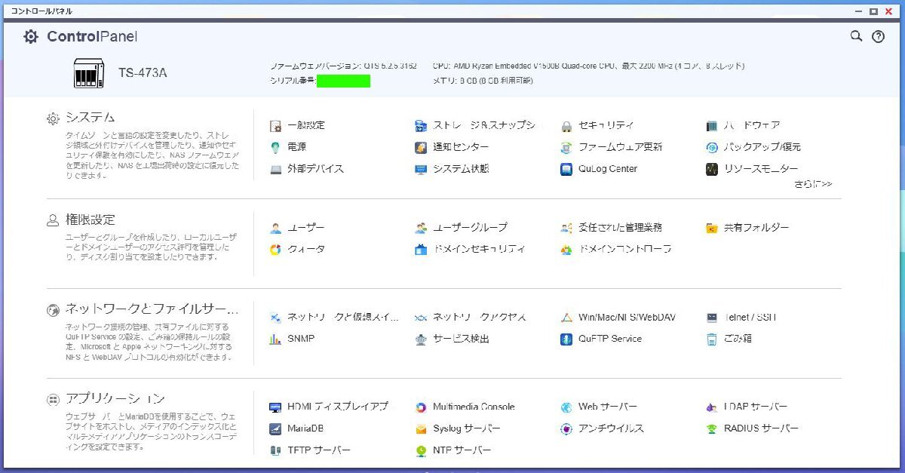The height and width of the screenshot is (473, 905).
Task: Open QuFTP Service
Action: (601, 339)
